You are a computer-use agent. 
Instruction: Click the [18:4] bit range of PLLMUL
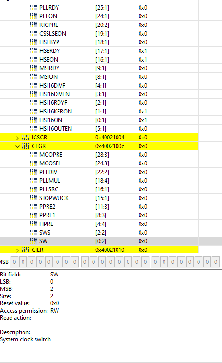[x=102, y=181]
